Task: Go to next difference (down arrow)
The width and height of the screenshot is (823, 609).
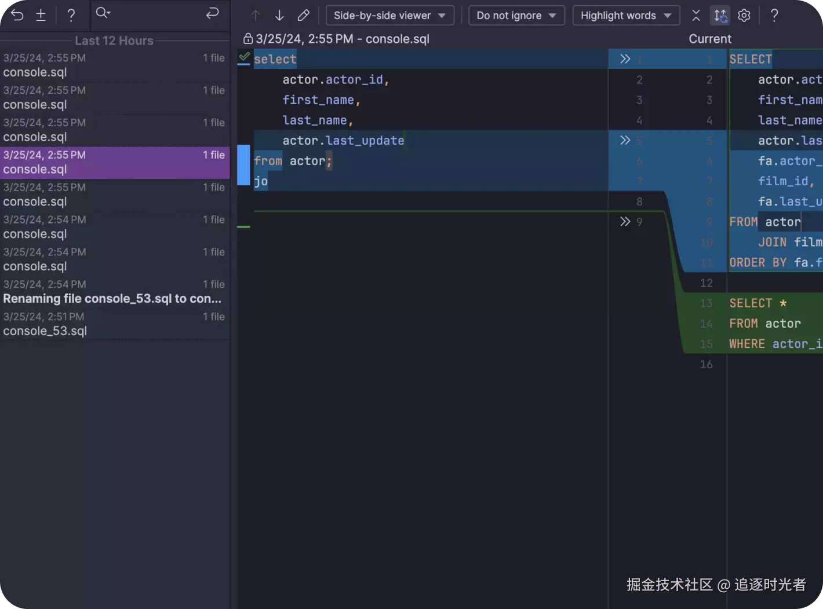Action: tap(279, 16)
